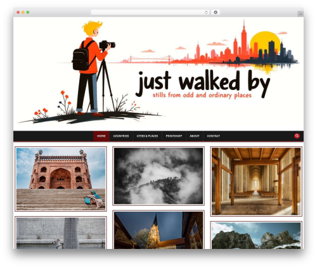
Task: Click the photographer illustration in header banner
Action: coord(91,72)
